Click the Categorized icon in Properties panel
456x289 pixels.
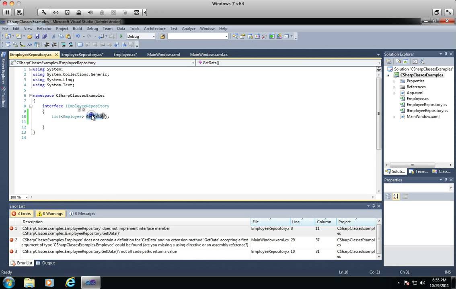[388, 196]
